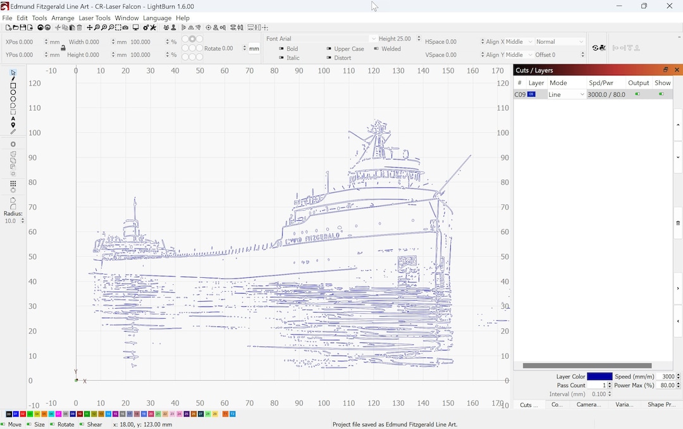This screenshot has width=683, height=429.
Task: Switch to the Camera tab
Action: 589,405
